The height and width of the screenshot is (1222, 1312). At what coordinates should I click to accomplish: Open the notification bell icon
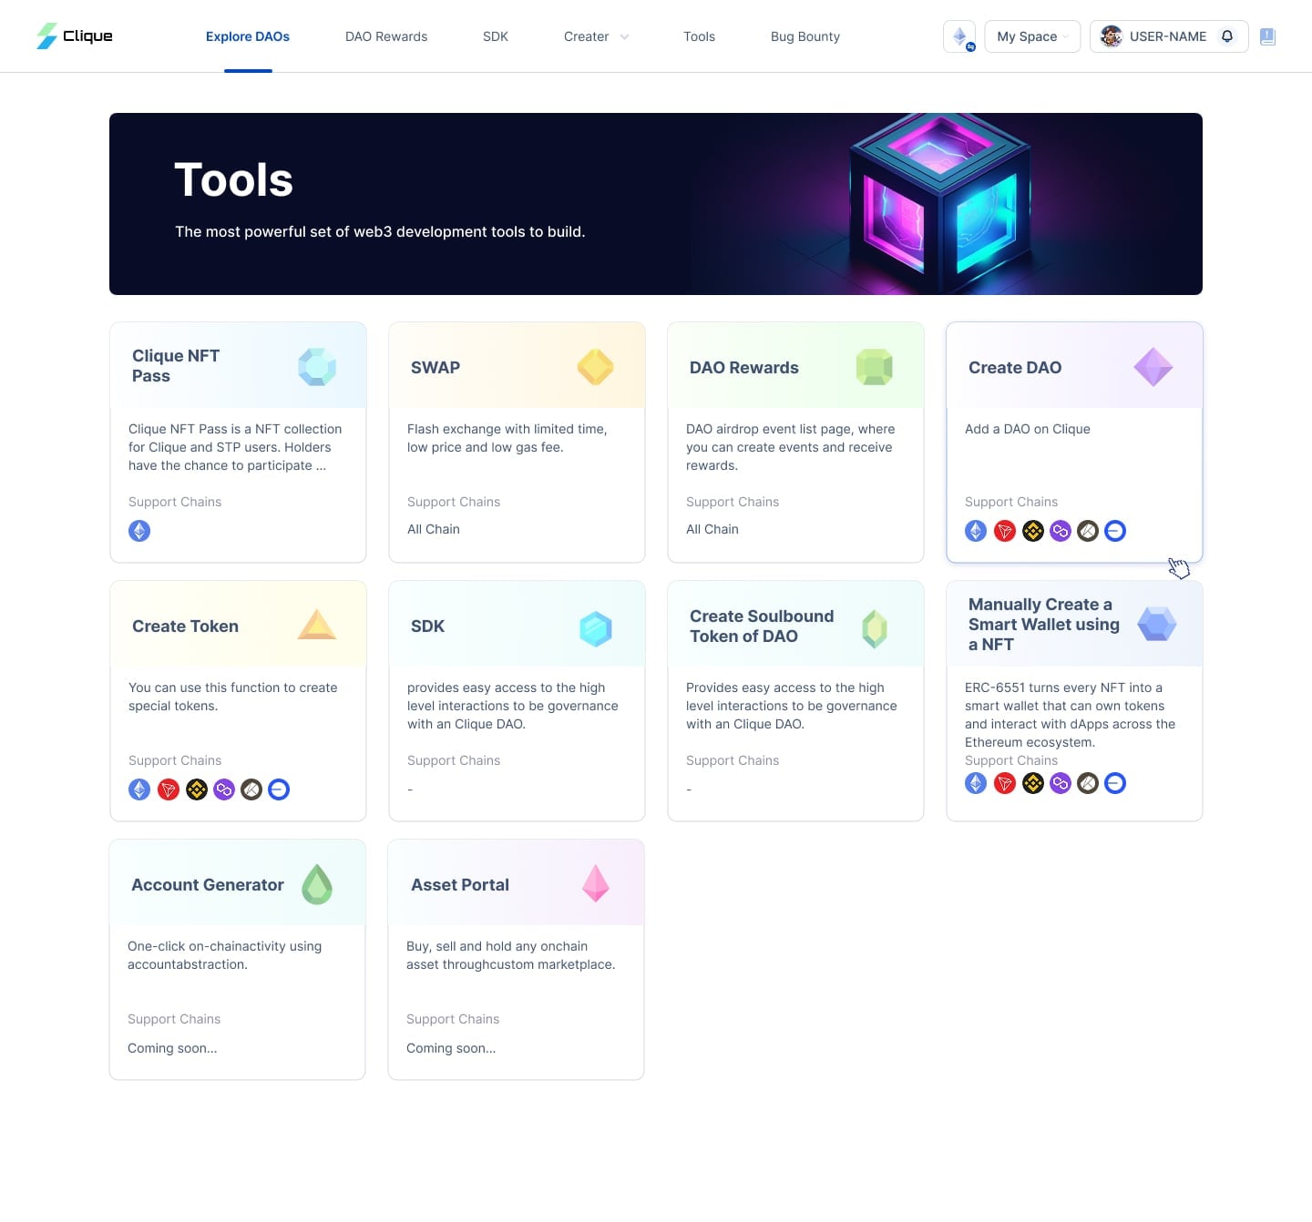click(1227, 36)
